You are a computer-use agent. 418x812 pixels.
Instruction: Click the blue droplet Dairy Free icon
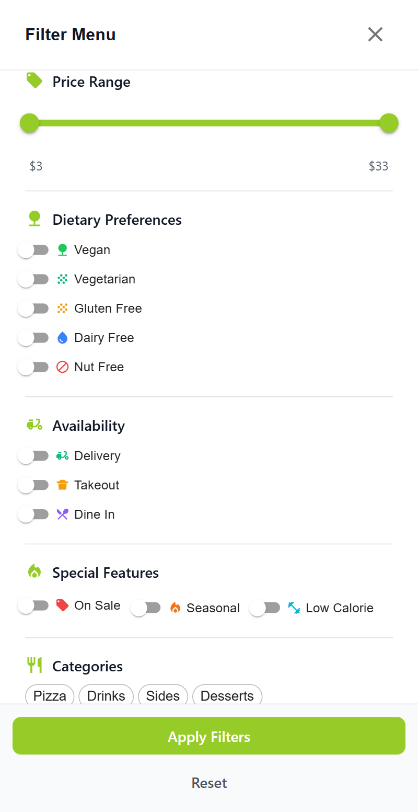(x=63, y=338)
